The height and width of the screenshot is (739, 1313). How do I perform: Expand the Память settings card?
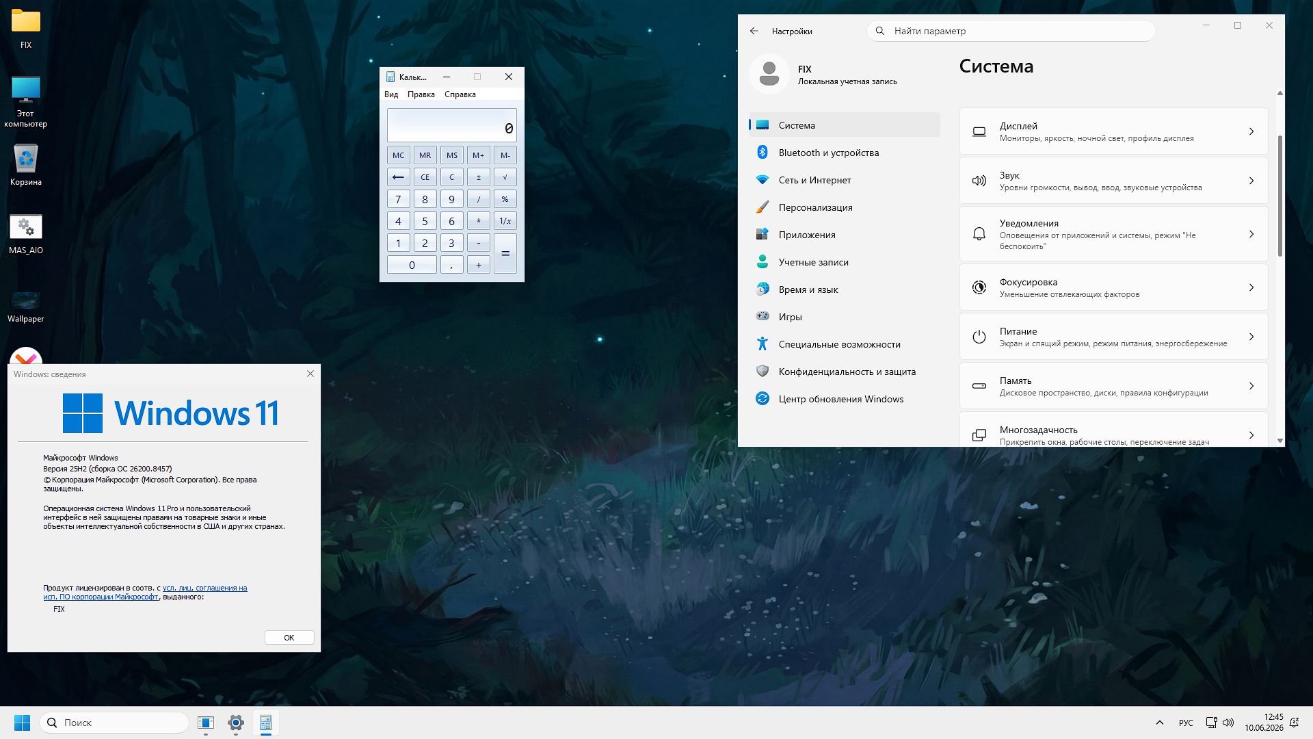(1113, 386)
